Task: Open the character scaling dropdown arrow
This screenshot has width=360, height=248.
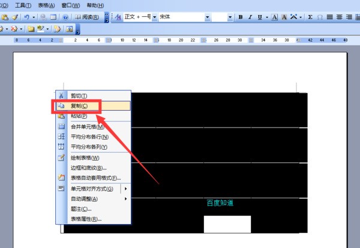Action: click(x=301, y=17)
